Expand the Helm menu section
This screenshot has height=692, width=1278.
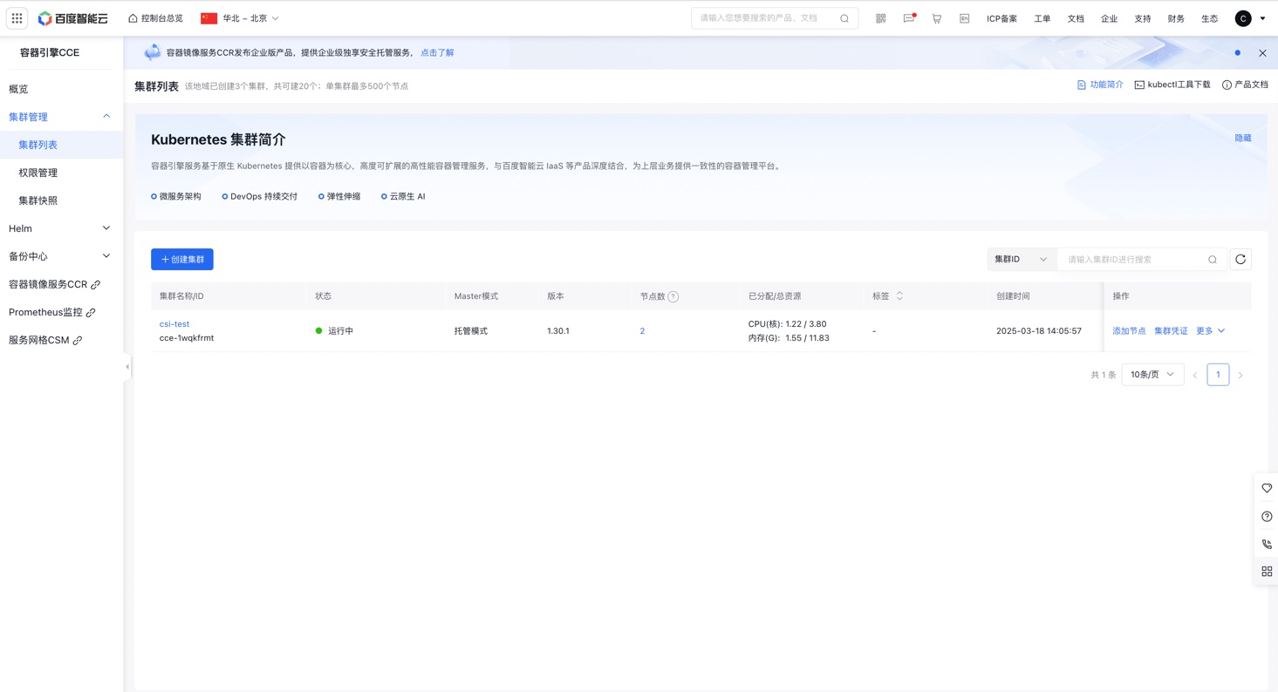tap(106, 228)
